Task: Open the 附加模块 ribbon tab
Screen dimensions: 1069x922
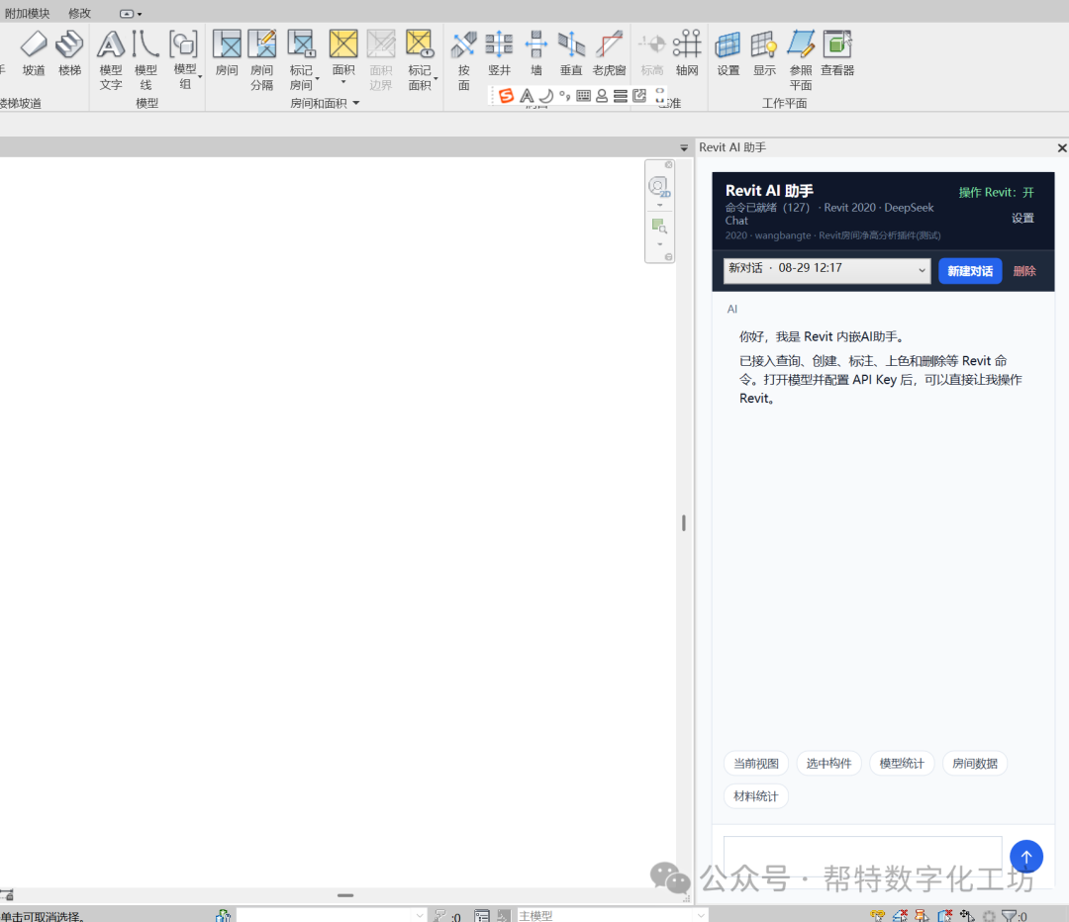Action: (x=28, y=13)
